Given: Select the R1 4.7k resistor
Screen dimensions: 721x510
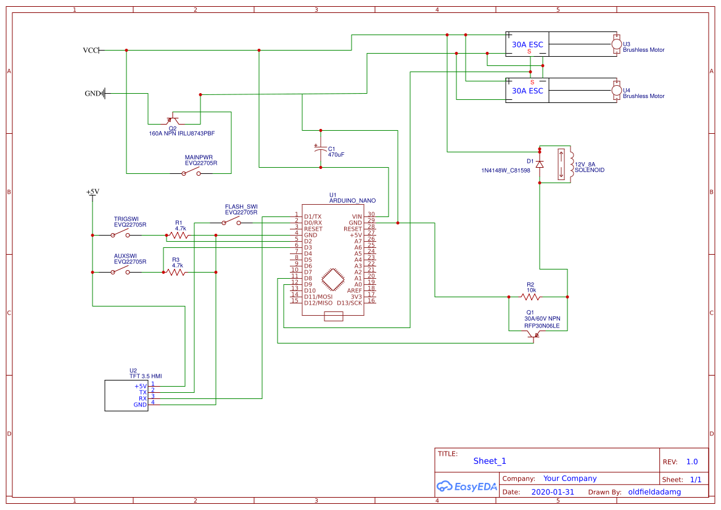Looking at the screenshot, I should click(x=179, y=235).
